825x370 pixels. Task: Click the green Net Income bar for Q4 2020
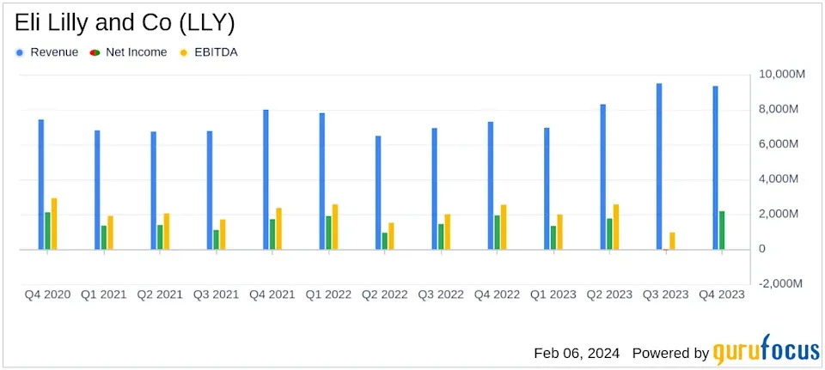(47, 231)
